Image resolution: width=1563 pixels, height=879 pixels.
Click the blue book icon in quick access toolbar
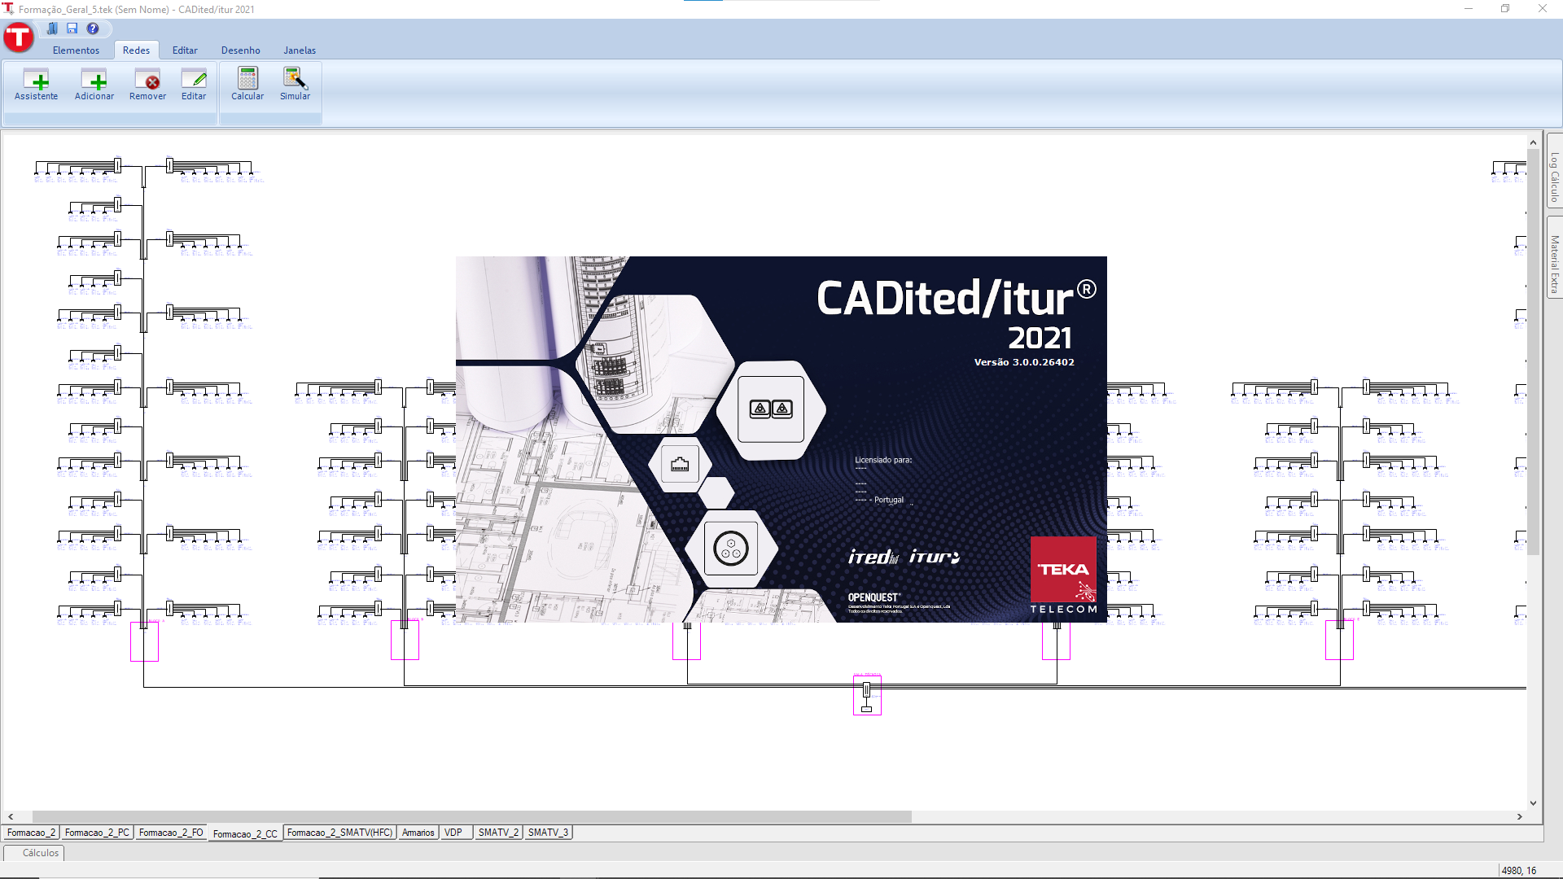tap(52, 28)
